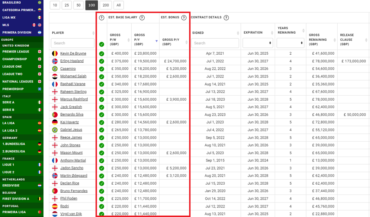370x217 pixels.
Task: Click Netherlands flag beside Virgil van Dijk
Action: [x=55, y=214]
